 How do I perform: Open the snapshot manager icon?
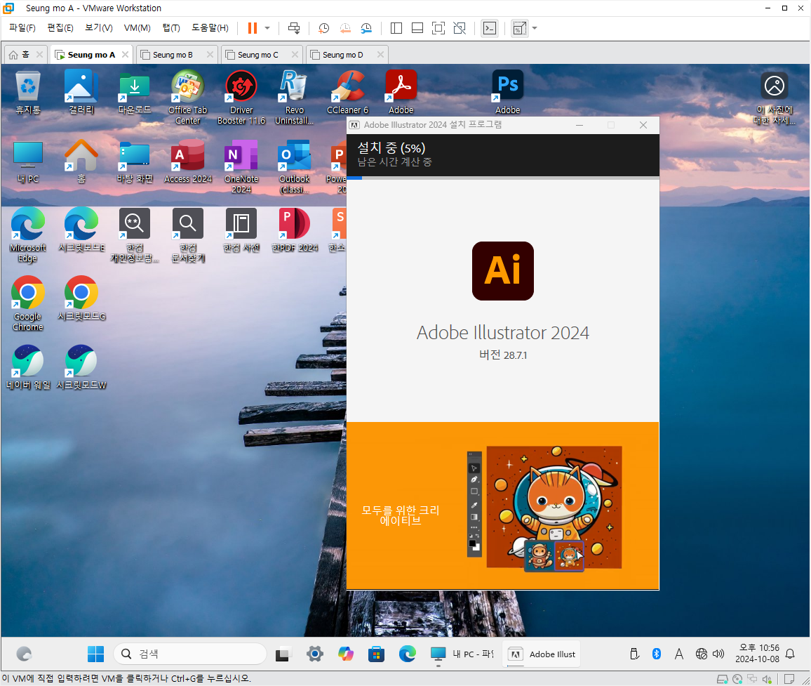pos(366,28)
